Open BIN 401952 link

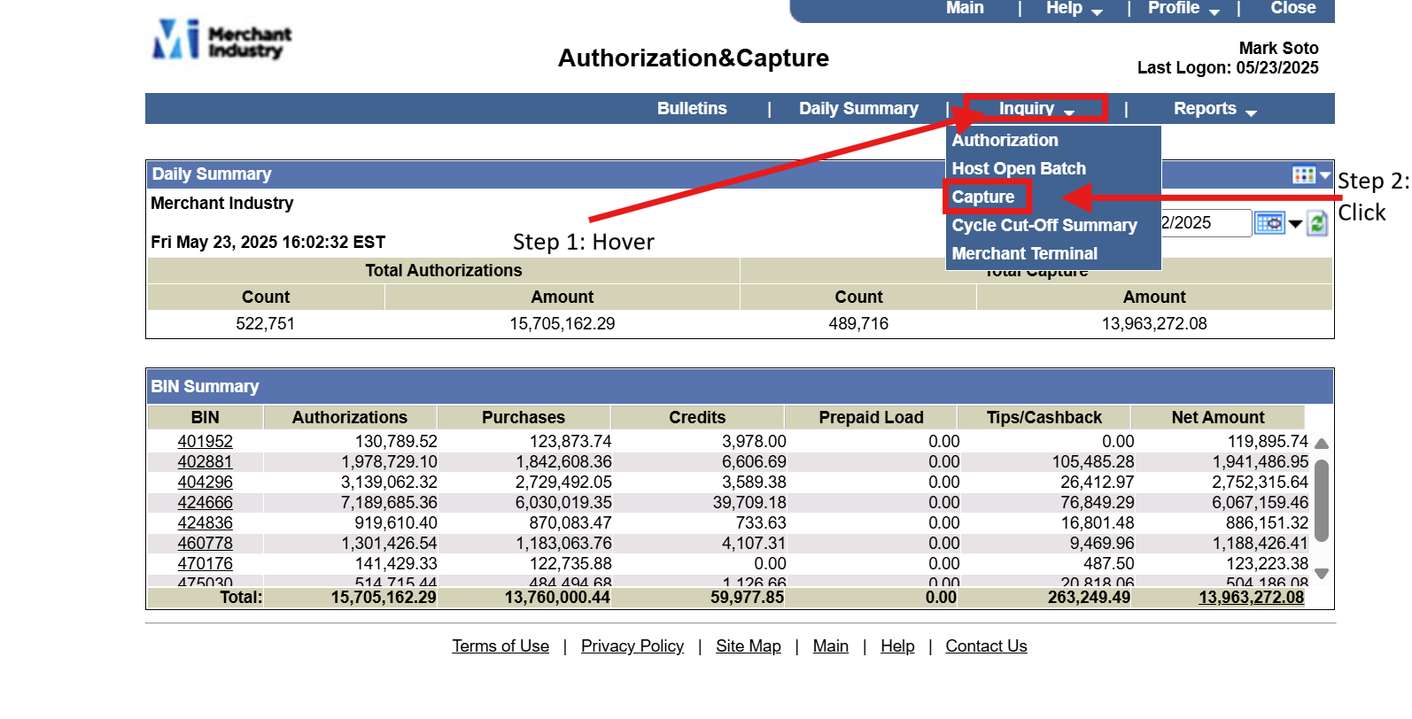click(x=205, y=441)
